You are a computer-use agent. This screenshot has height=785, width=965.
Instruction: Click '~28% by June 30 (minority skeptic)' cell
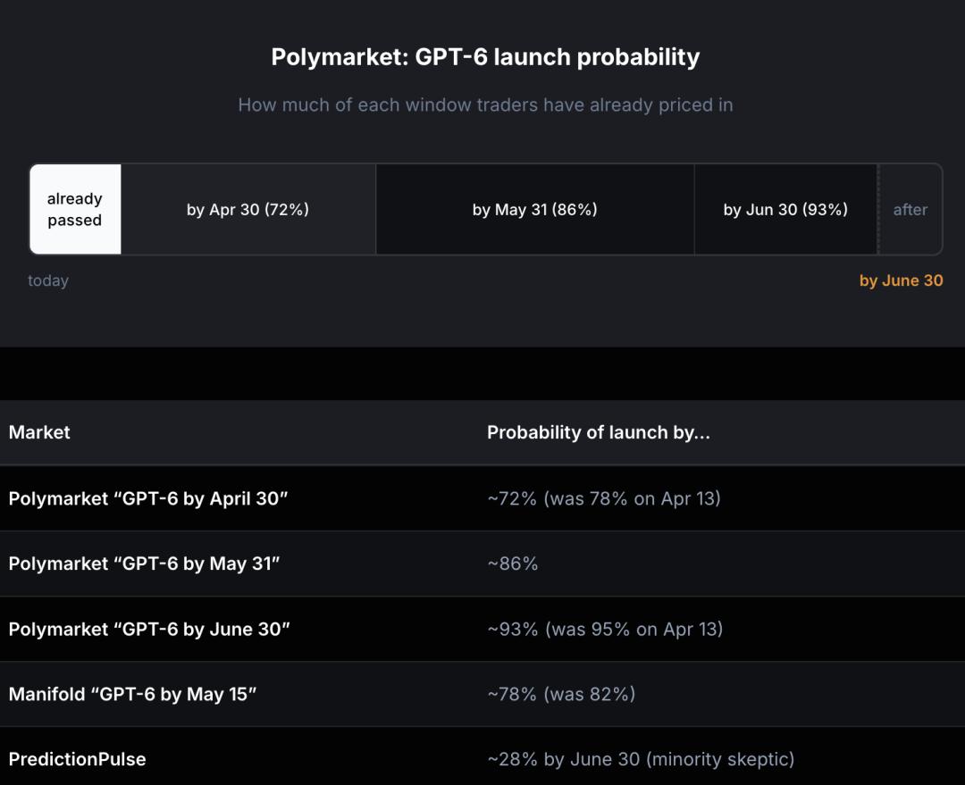click(640, 759)
